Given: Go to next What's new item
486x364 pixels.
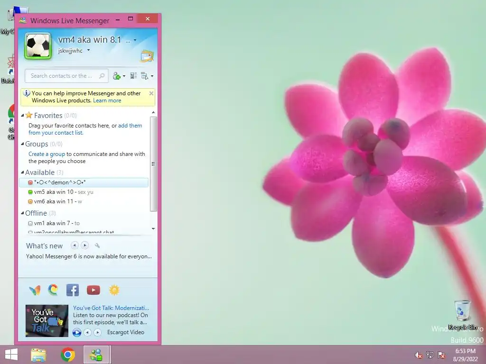Looking at the screenshot, I should point(84,246).
